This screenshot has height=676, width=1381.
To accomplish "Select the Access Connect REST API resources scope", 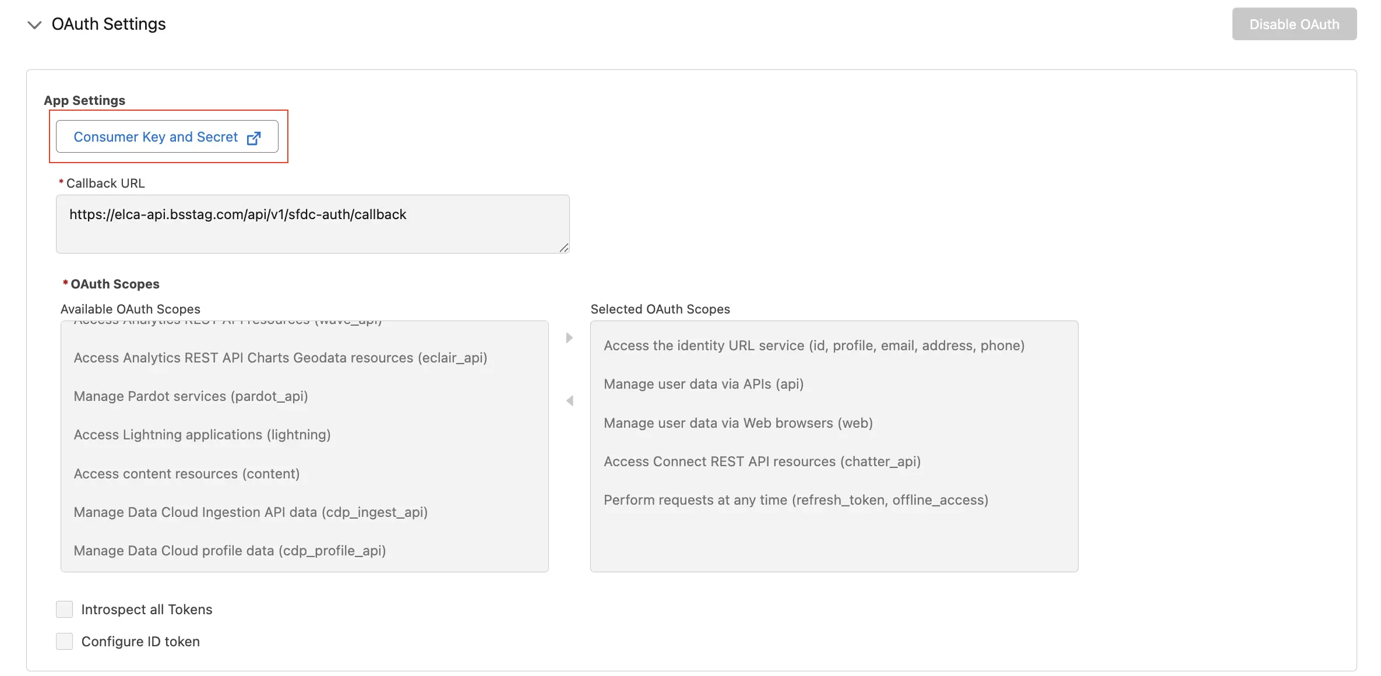I will coord(762,461).
